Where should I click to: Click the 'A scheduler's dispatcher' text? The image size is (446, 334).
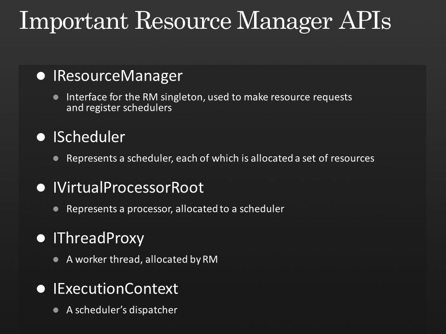point(122,310)
